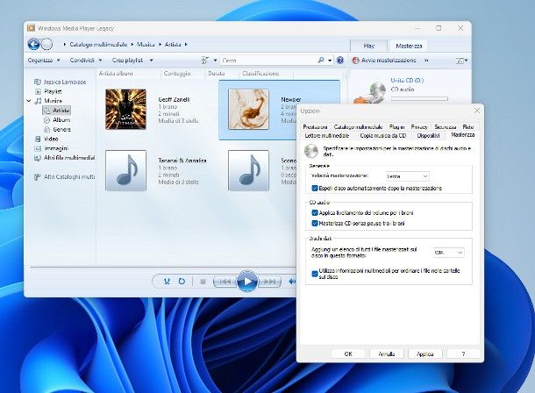Click the search magnifier icon
The image size is (535, 393).
tap(321, 60)
